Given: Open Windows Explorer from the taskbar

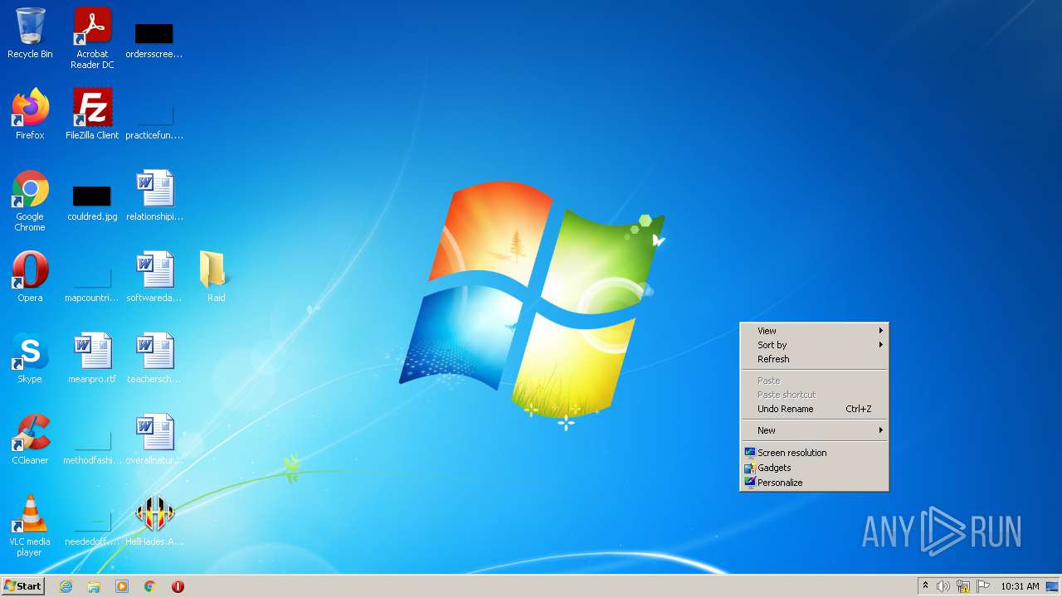Looking at the screenshot, I should tap(94, 586).
